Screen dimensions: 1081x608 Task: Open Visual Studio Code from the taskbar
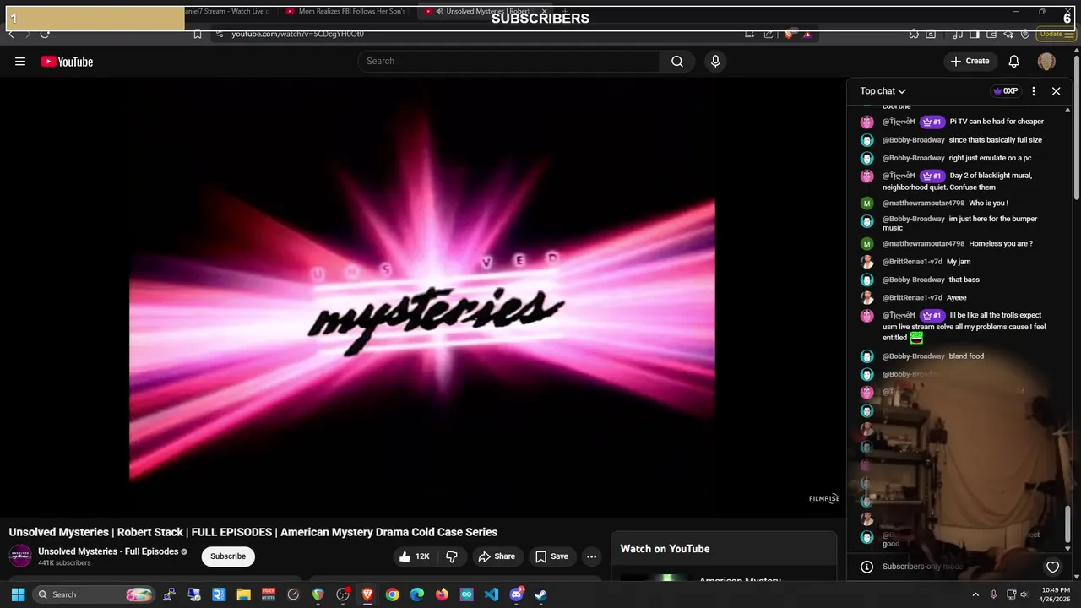pos(492,594)
